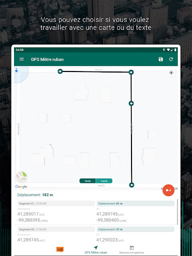Select the top-right corner route marker
This screenshot has height=256, width=192.
[131, 72]
